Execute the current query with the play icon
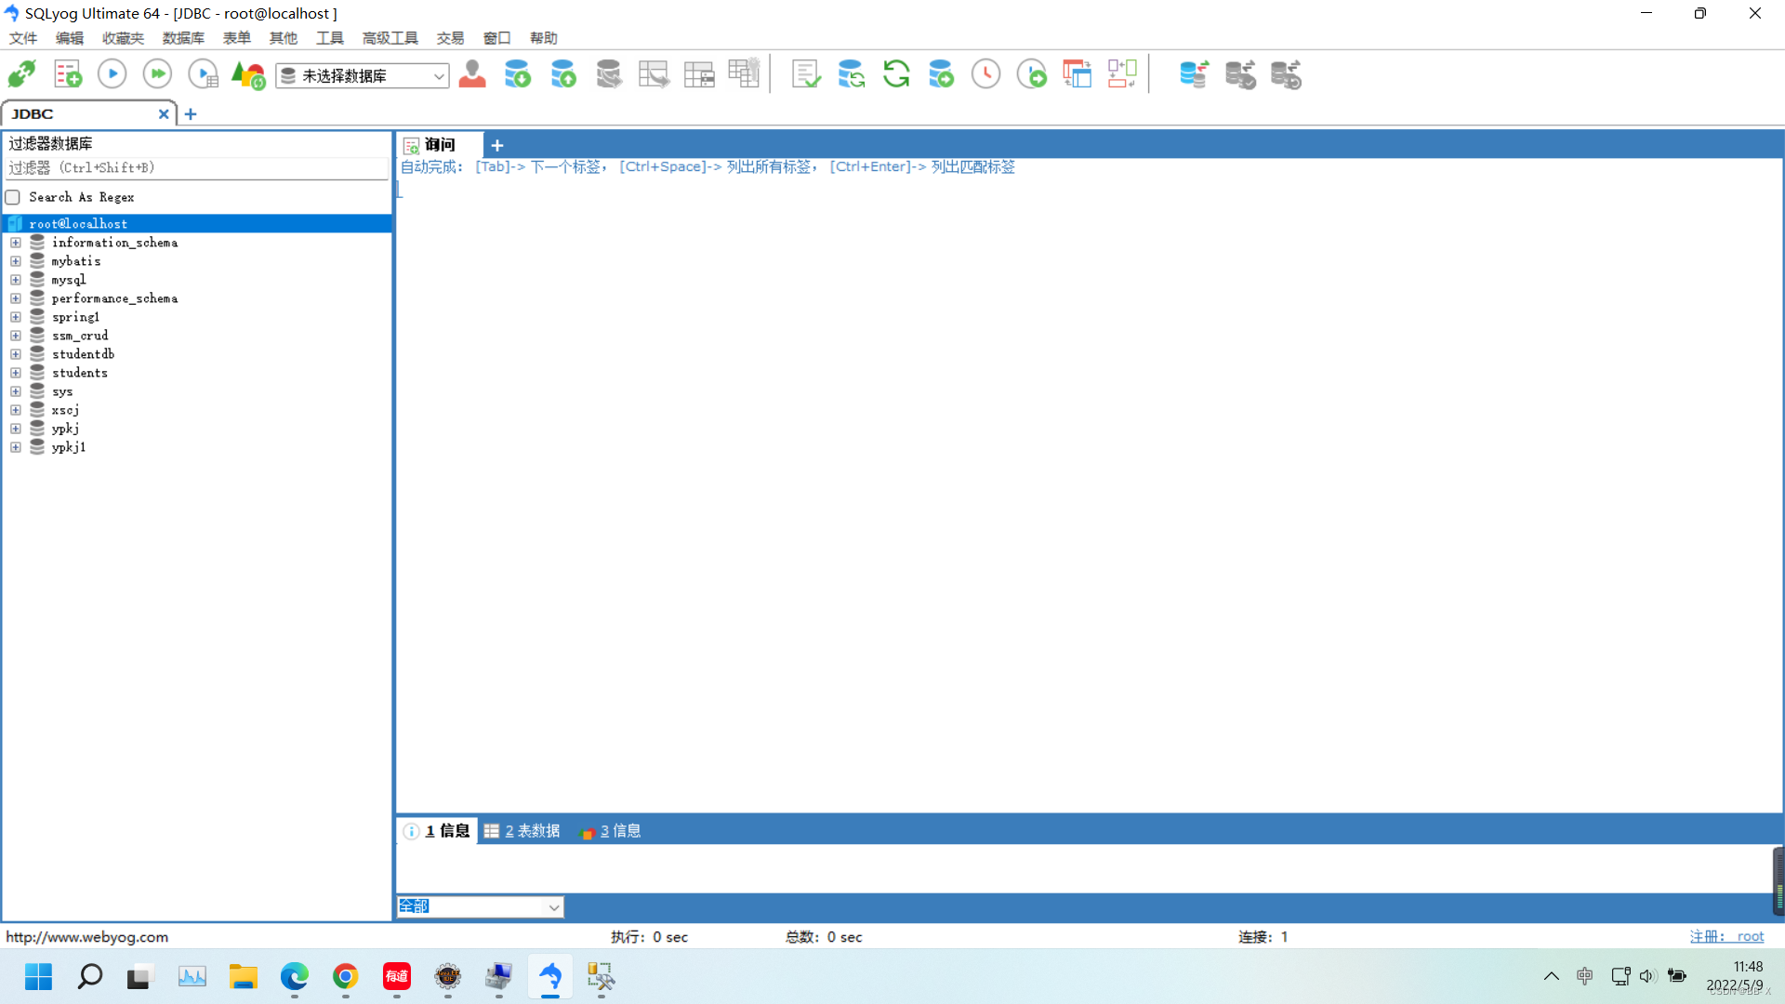 tap(111, 73)
